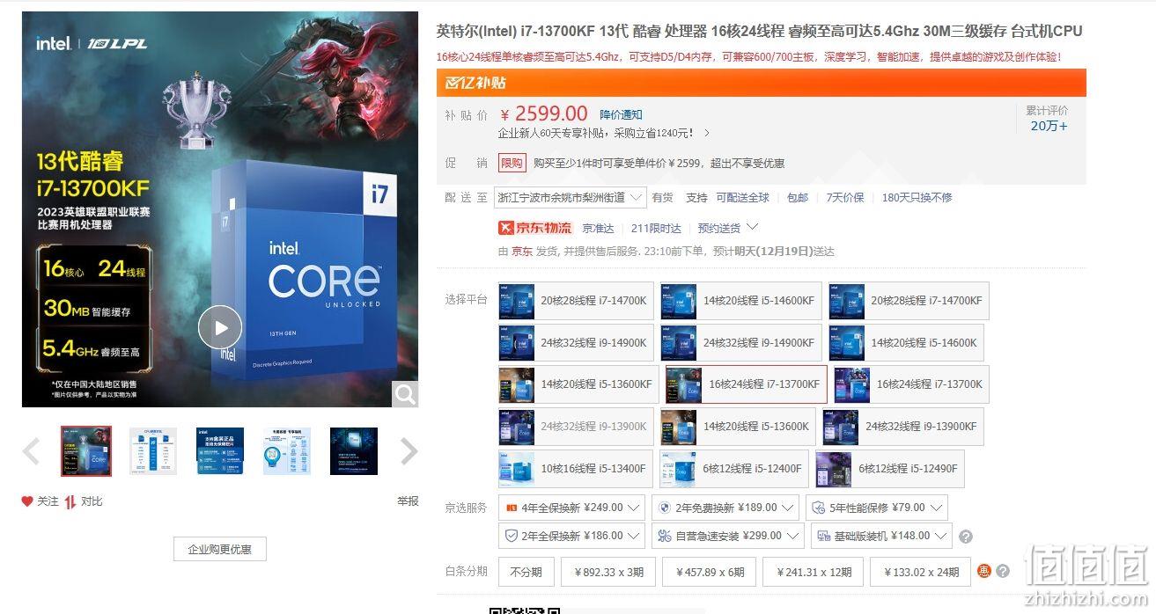This screenshot has height=614, width=1156.
Task: Select the third blue thumbnail image
Action: click(220, 451)
